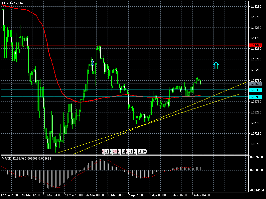Click the 2 Apr 12:00 time label
This screenshot has width=266, height=199.
click(x=136, y=195)
